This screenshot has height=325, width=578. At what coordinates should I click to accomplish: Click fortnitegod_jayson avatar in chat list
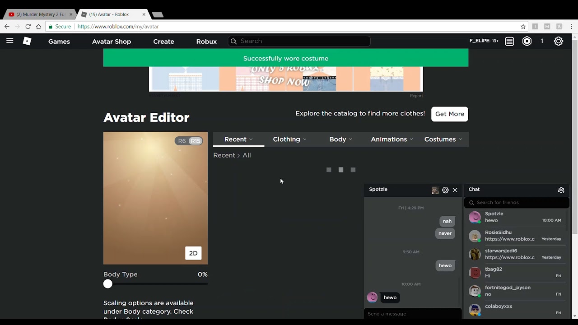pos(475,291)
